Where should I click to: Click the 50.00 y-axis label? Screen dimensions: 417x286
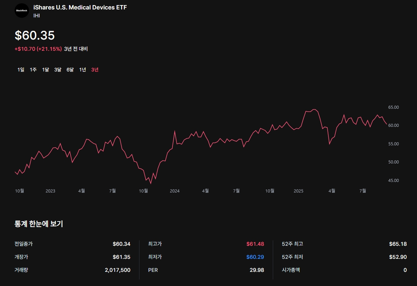point(393,162)
